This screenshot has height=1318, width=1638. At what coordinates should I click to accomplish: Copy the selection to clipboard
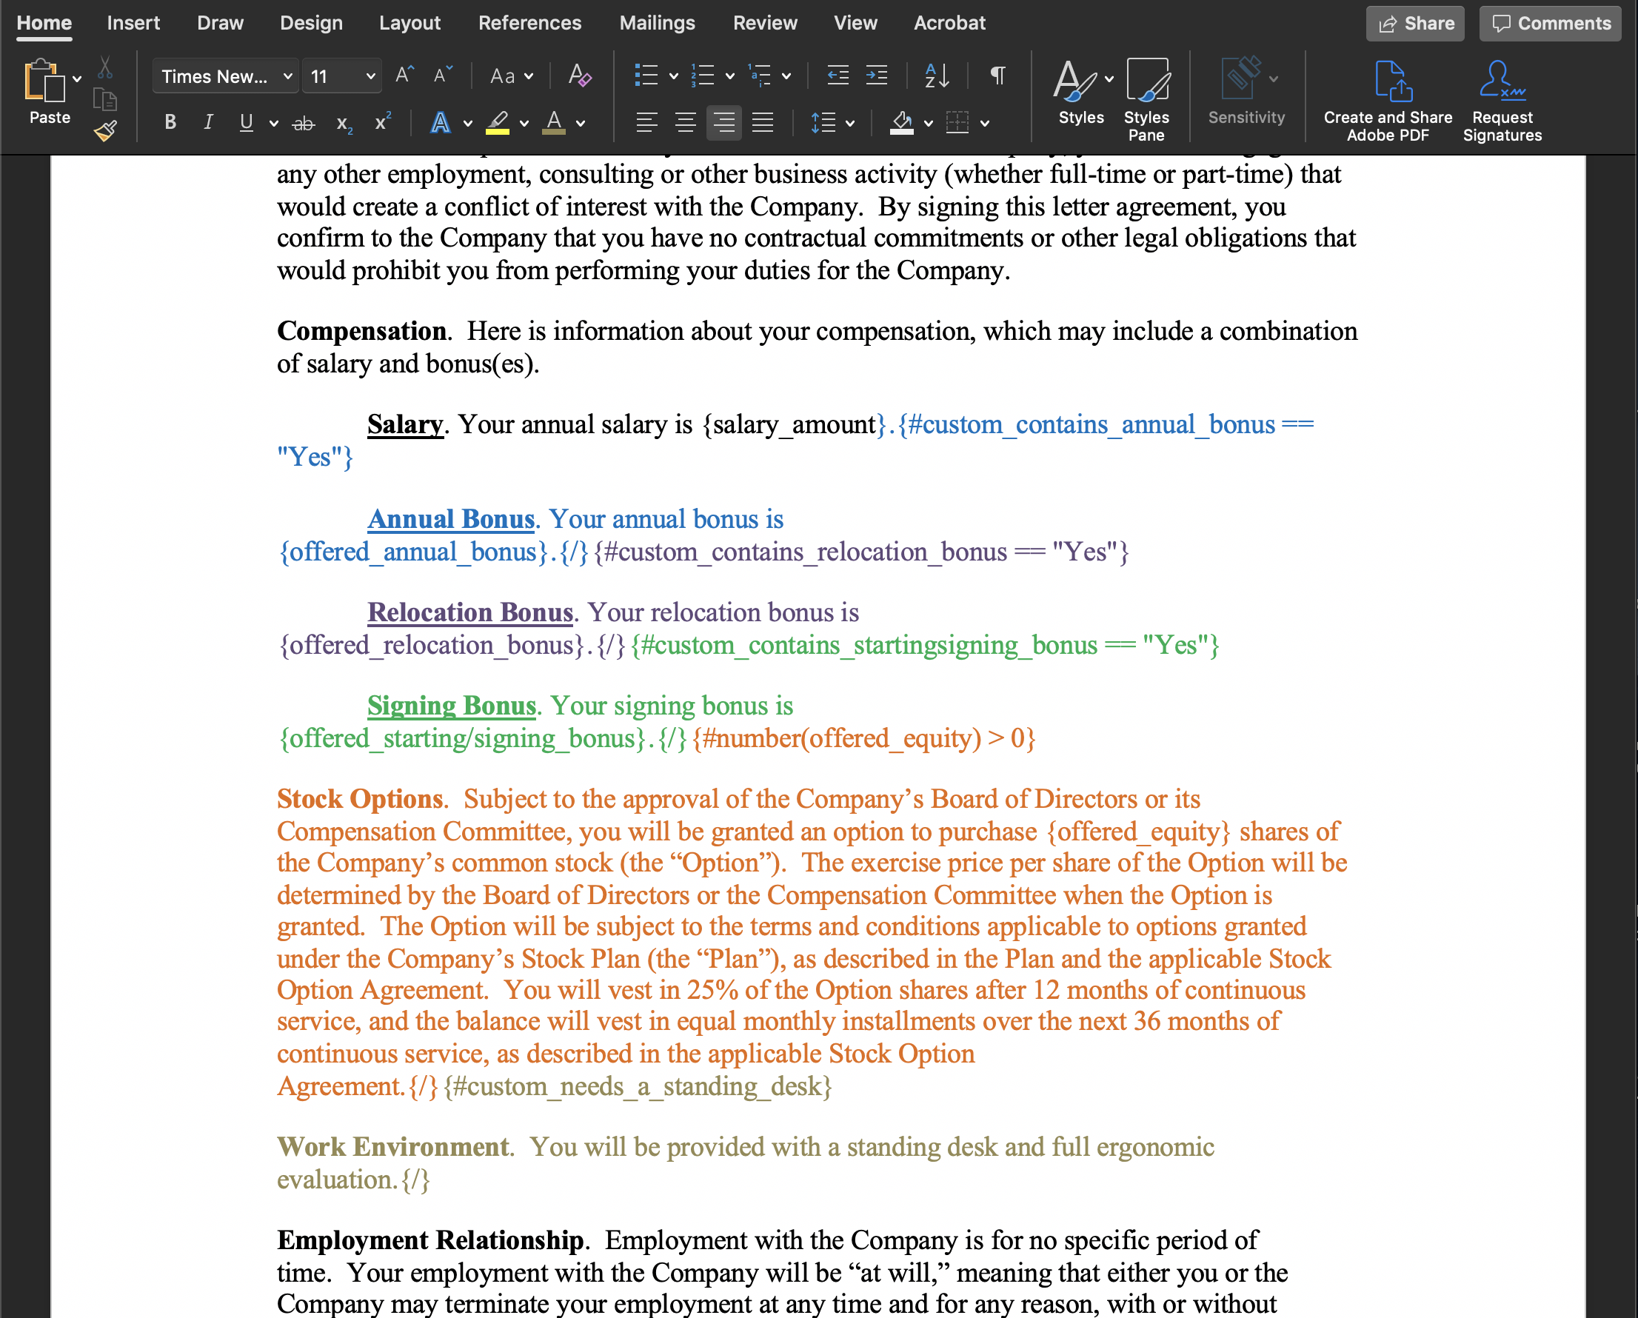click(105, 98)
